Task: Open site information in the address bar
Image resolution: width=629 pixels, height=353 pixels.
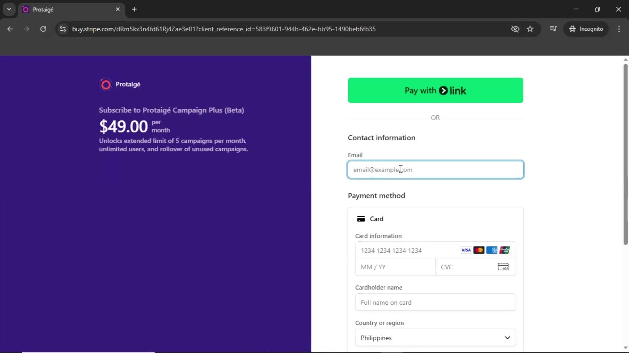Action: (63, 29)
